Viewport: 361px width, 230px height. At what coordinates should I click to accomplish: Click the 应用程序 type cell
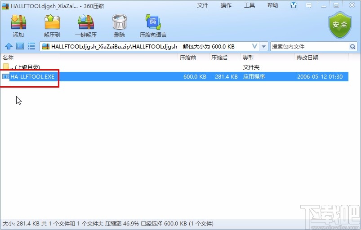coord(254,76)
